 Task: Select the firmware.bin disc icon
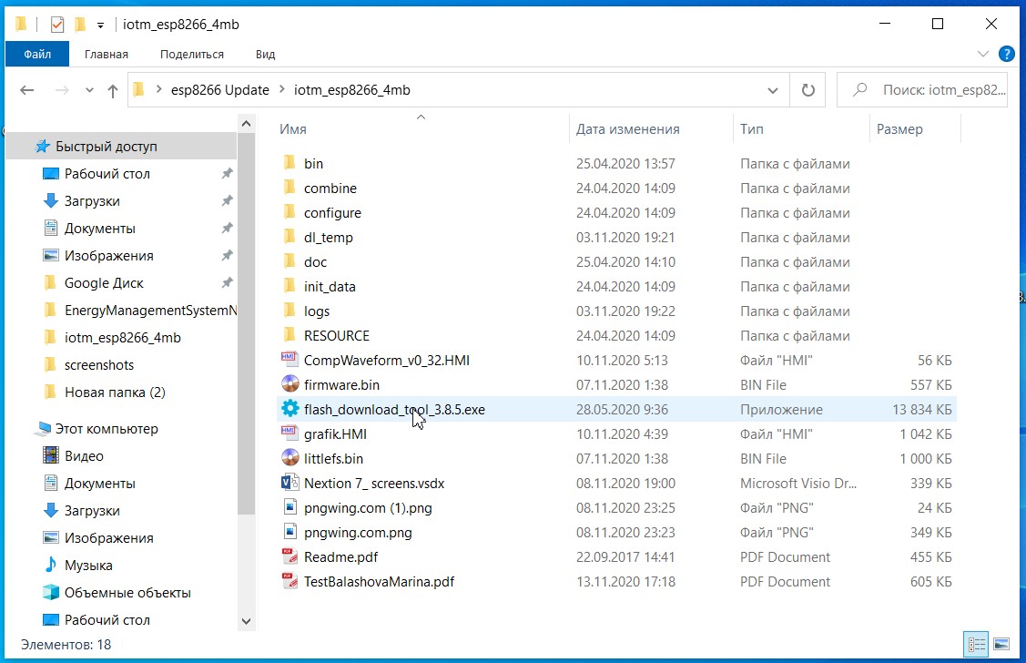290,385
